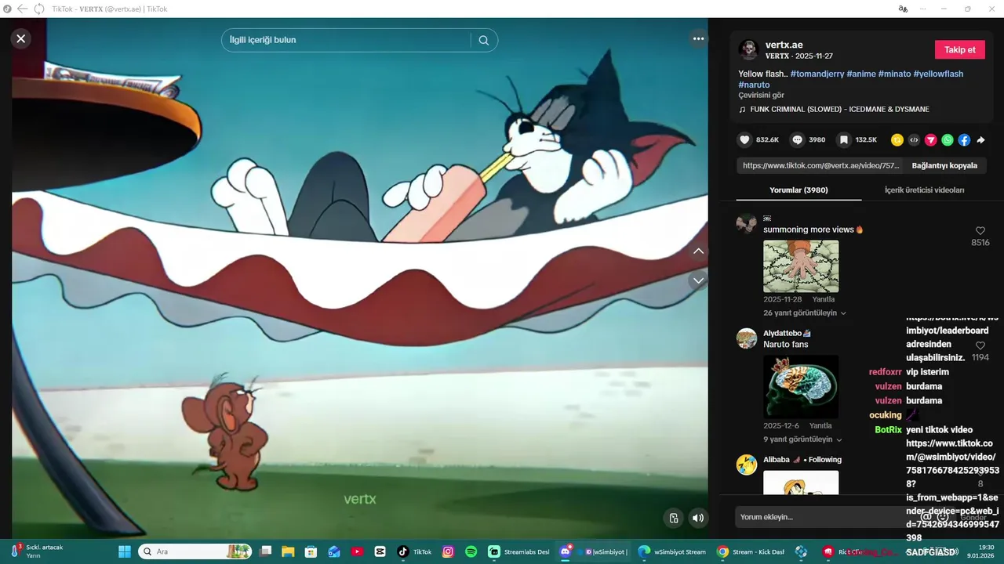Open Instagram from taskbar

pyautogui.click(x=448, y=551)
